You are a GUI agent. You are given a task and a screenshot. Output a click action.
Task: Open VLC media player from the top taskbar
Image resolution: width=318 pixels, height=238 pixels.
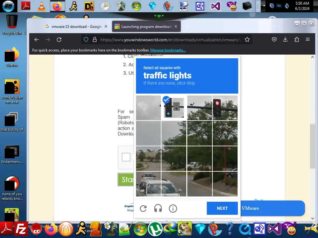coord(42,6)
